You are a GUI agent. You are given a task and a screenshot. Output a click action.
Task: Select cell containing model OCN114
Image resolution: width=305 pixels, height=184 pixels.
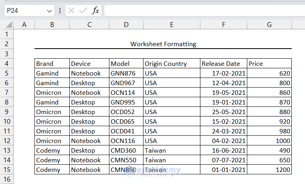[x=126, y=92]
